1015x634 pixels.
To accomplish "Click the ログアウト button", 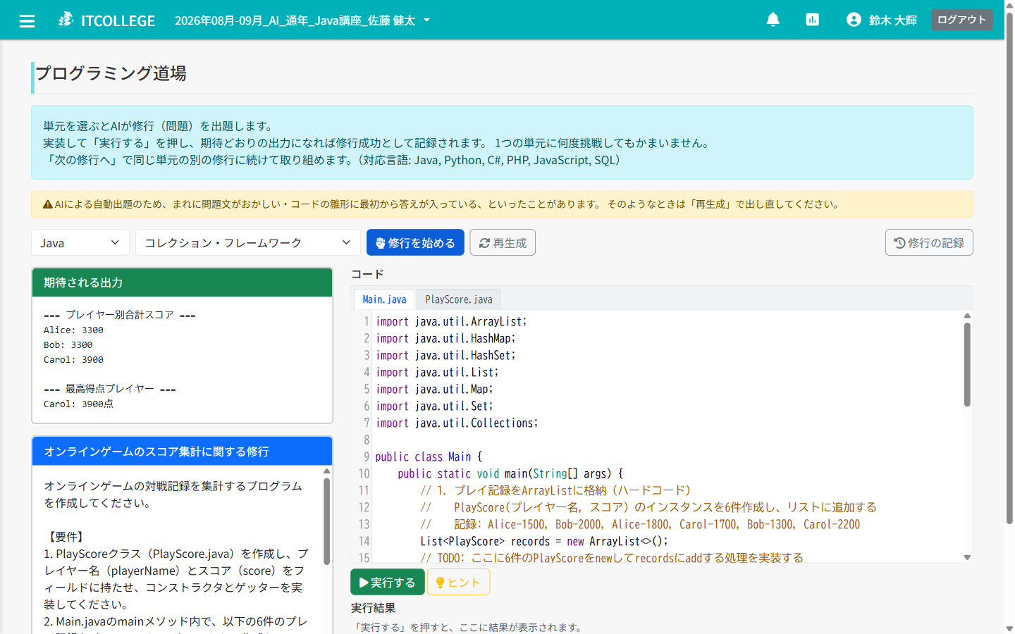I will [961, 20].
